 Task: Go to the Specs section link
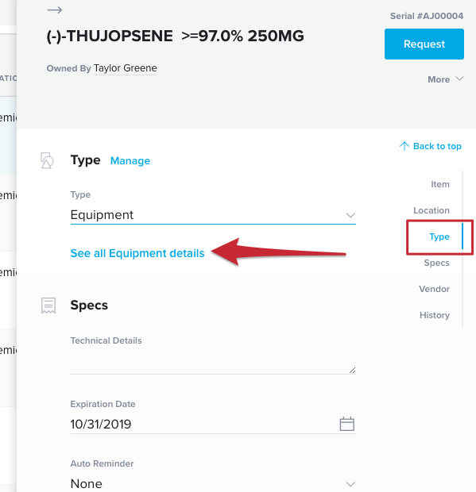pos(436,263)
